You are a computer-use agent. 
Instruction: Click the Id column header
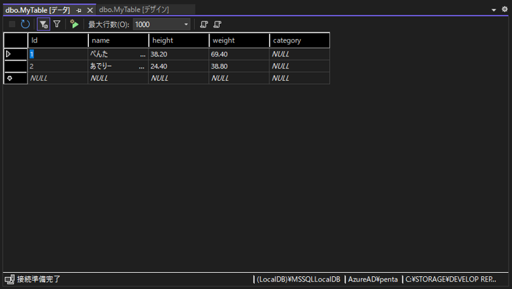click(x=58, y=40)
